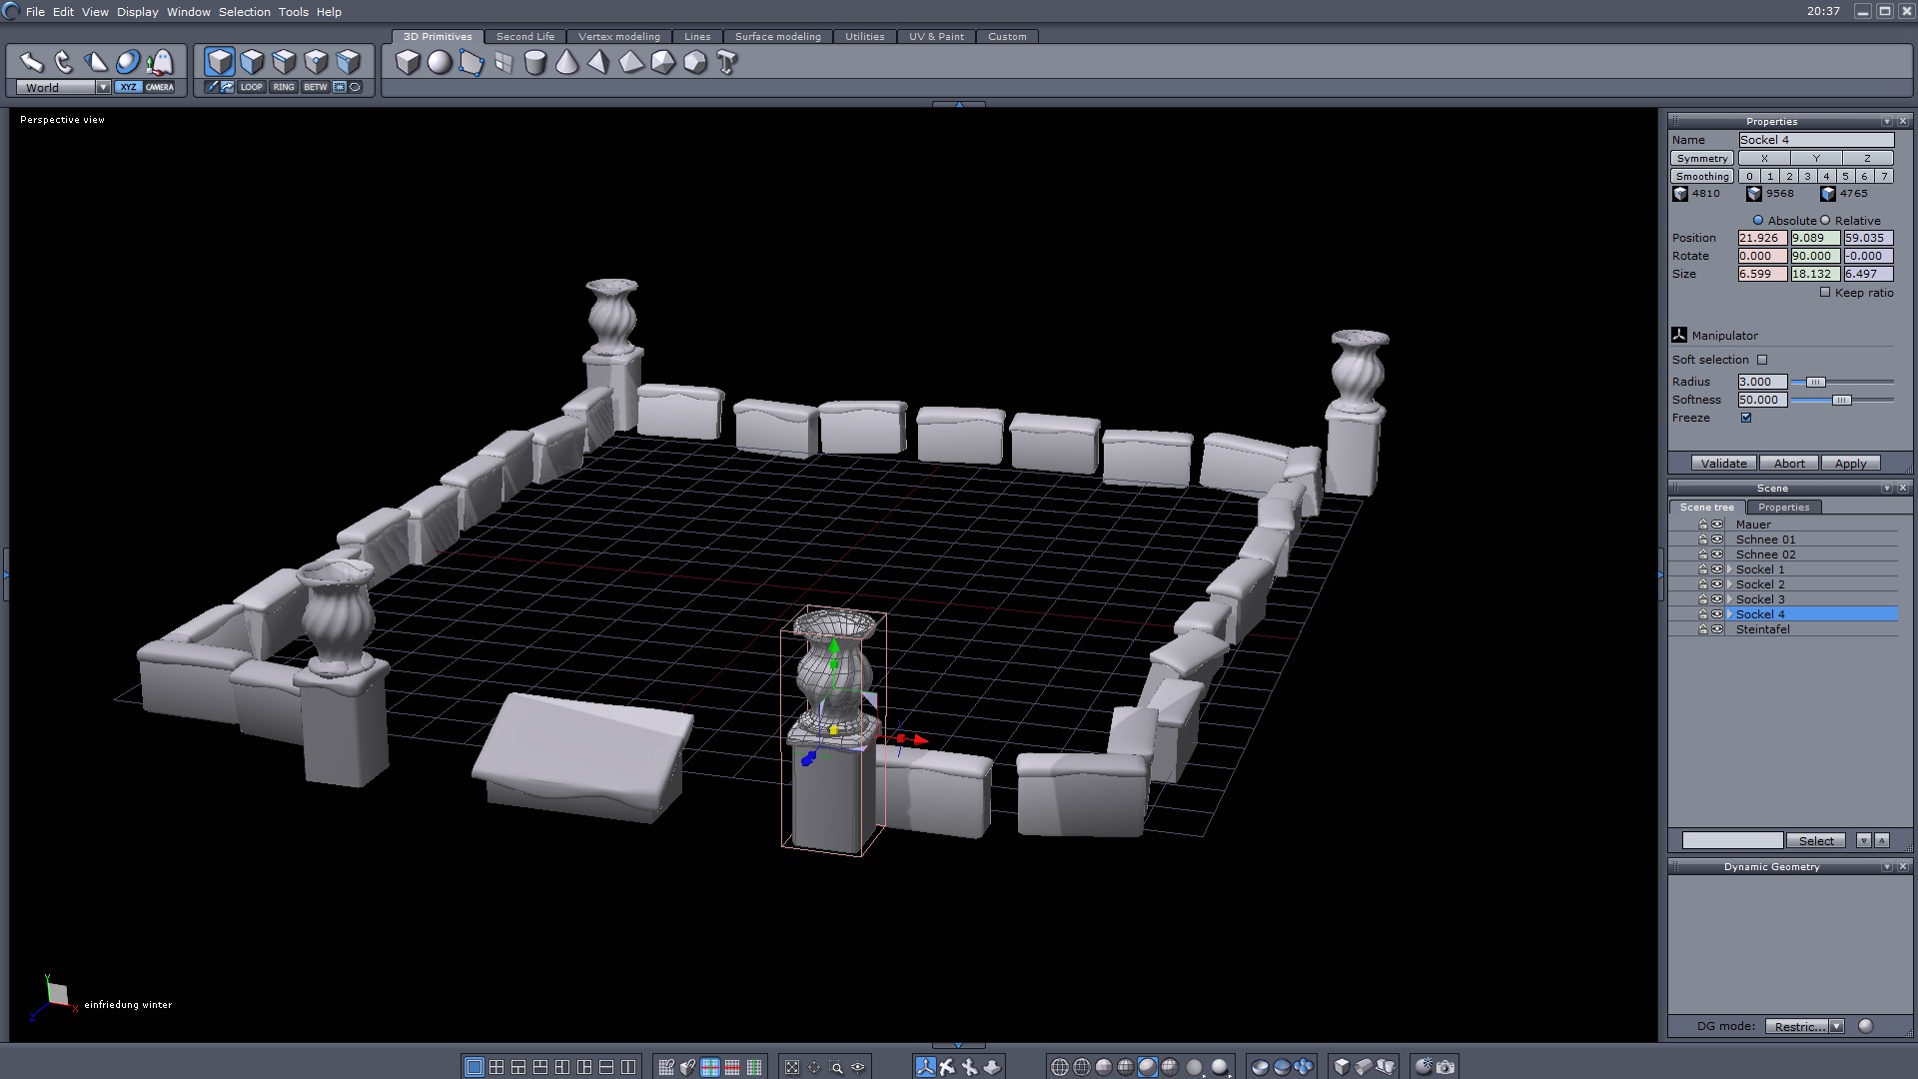Enable the Soft selection checkbox
The image size is (1918, 1079).
(1762, 360)
